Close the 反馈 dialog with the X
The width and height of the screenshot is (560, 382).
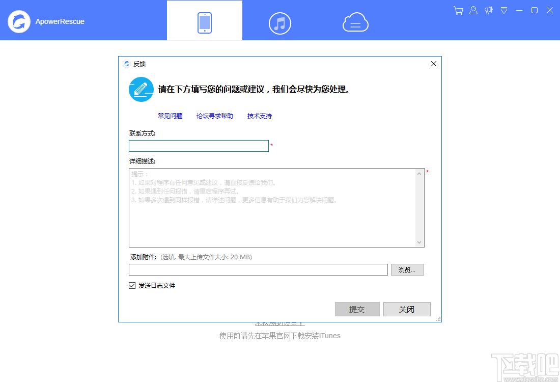[434, 64]
